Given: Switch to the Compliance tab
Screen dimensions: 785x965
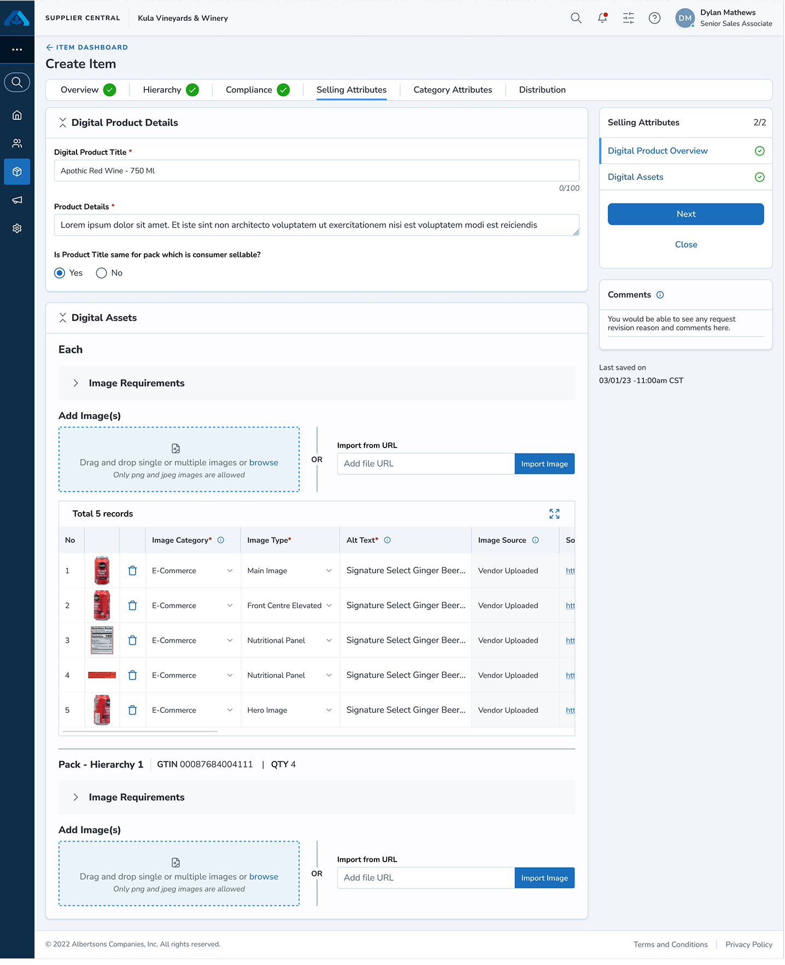Looking at the screenshot, I should (257, 90).
